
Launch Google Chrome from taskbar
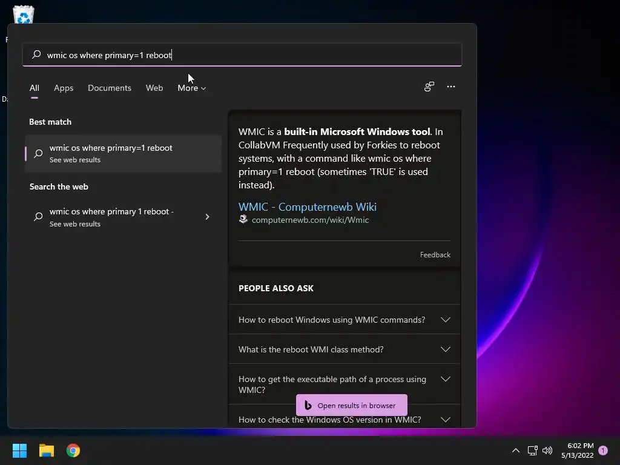pyautogui.click(x=73, y=450)
